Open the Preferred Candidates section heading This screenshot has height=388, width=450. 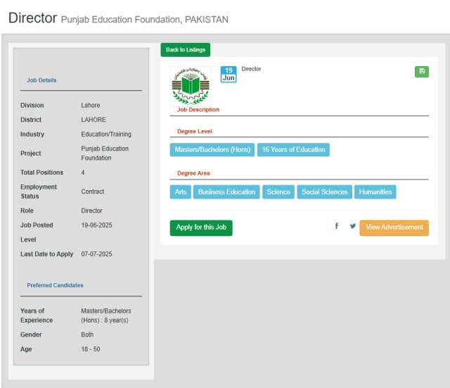point(55,285)
